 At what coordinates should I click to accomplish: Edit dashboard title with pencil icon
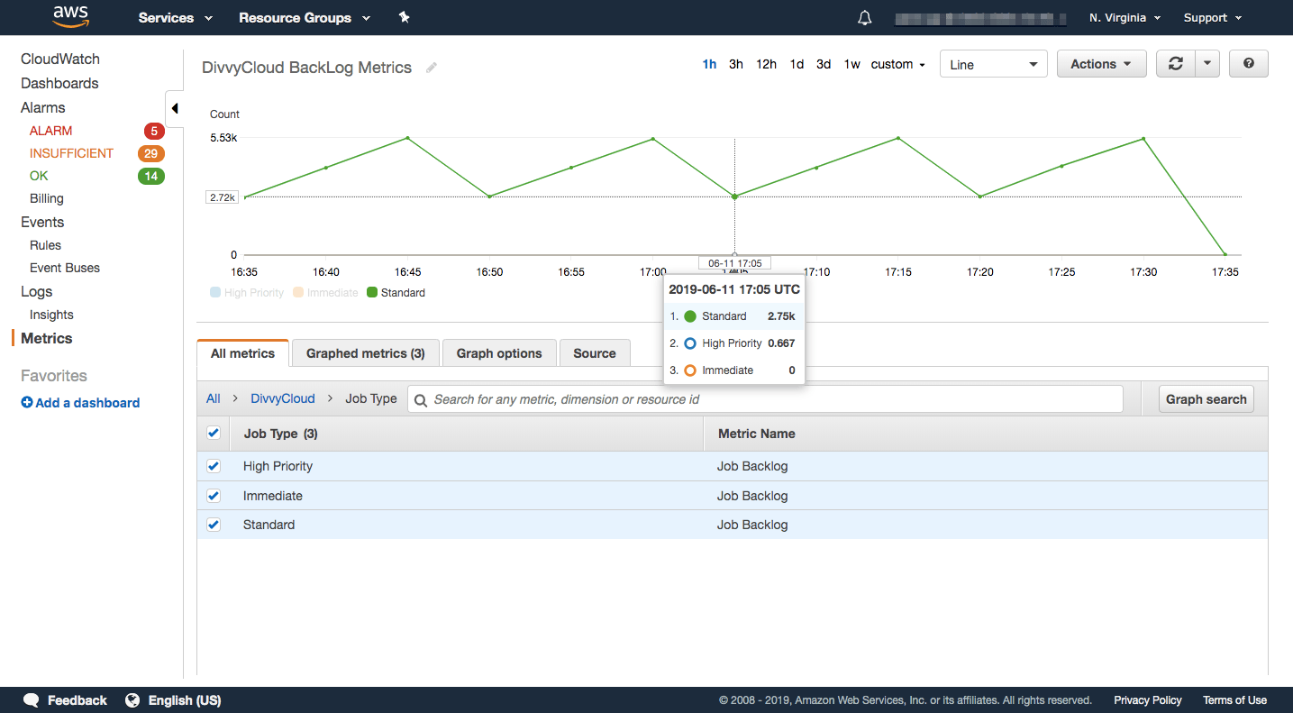pyautogui.click(x=432, y=68)
